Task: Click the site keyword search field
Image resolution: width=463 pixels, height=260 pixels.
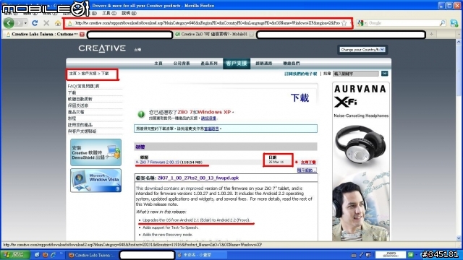Action: tap(356, 74)
